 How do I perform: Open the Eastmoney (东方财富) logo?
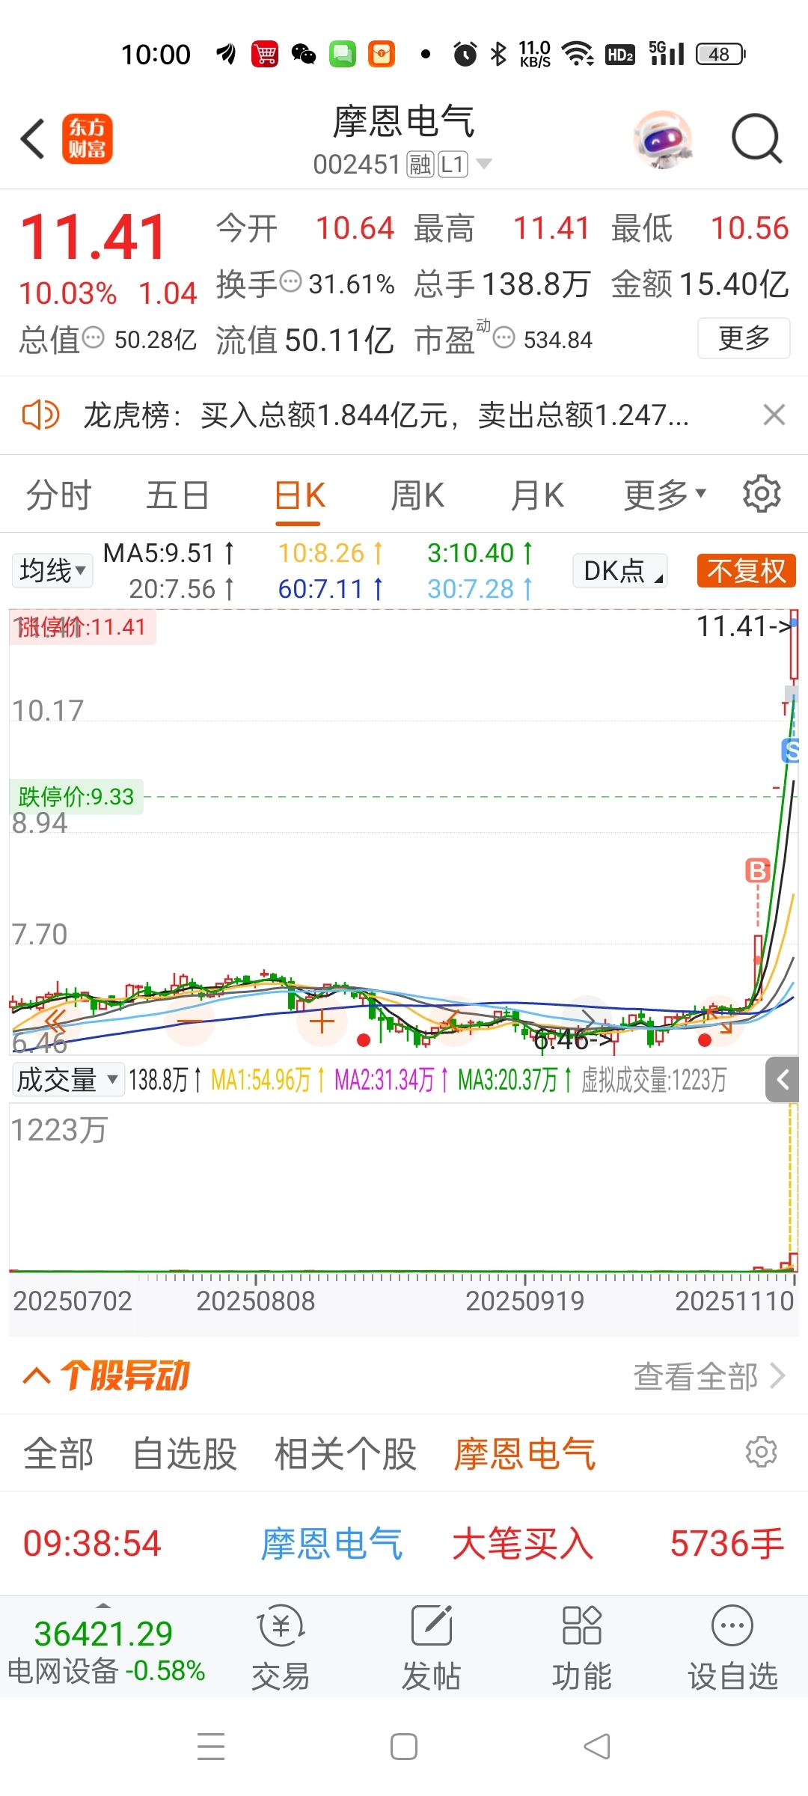pos(87,138)
